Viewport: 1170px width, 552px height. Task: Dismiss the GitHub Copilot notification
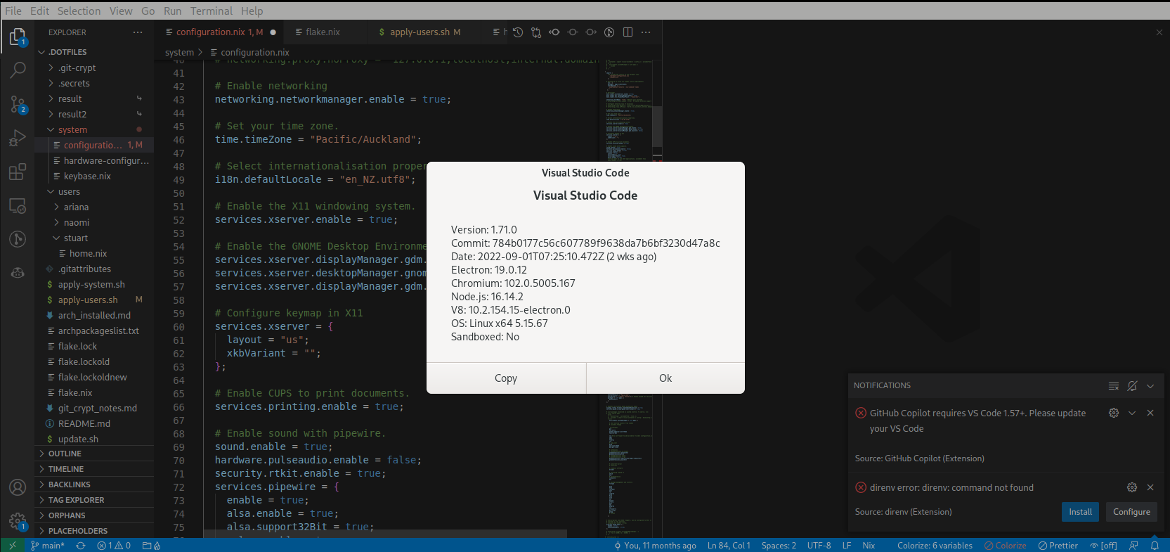click(1150, 413)
